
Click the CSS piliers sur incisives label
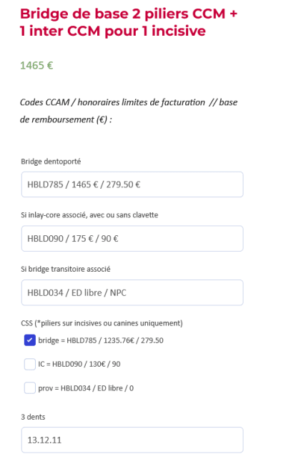102,323
